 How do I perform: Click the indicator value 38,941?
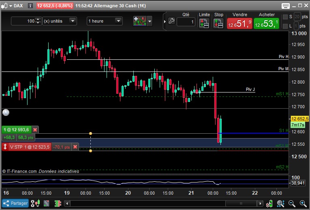[298, 183]
